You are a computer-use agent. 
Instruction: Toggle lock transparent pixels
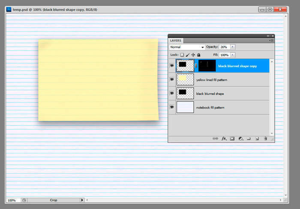click(x=182, y=55)
